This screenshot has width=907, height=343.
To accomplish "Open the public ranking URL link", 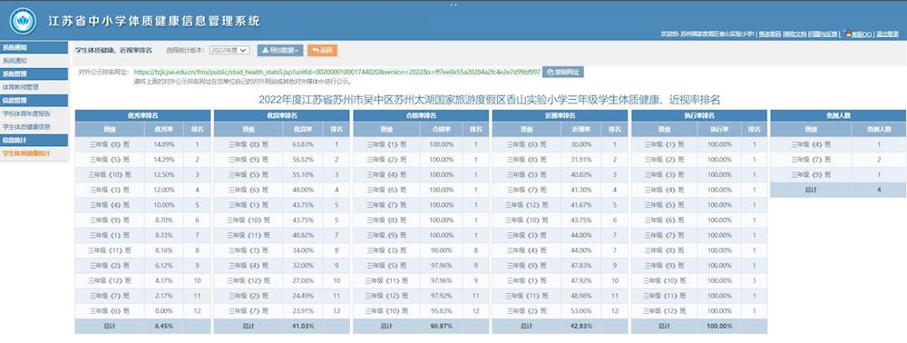I will coord(336,73).
